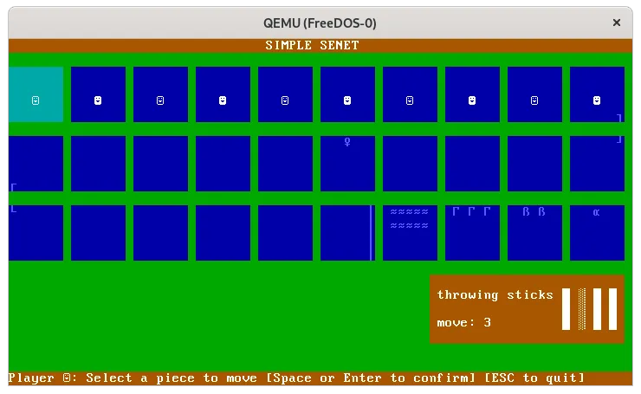Viewport: 641px width, 394px height.
Task: Click the "[ESC to quit]" text
Action: point(534,378)
